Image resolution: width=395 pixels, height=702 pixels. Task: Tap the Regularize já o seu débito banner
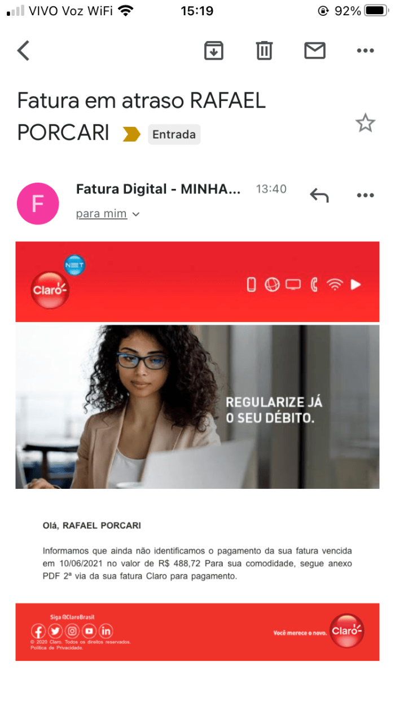click(197, 407)
